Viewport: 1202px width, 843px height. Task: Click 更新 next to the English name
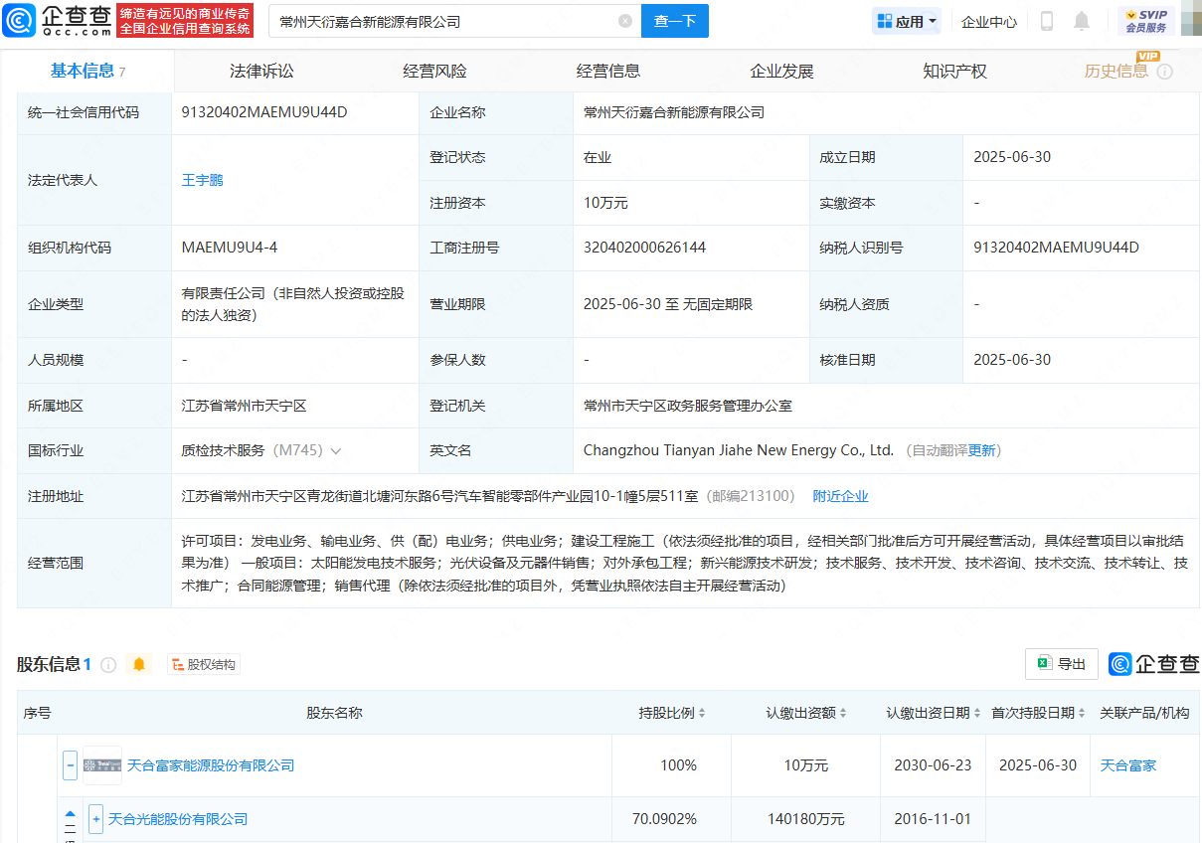coord(982,450)
